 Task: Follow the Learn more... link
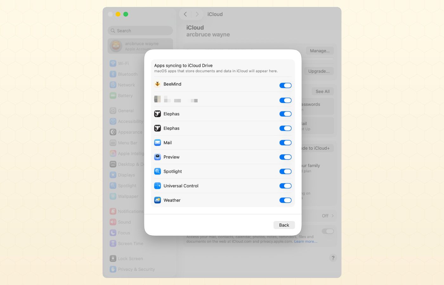pos(306,241)
